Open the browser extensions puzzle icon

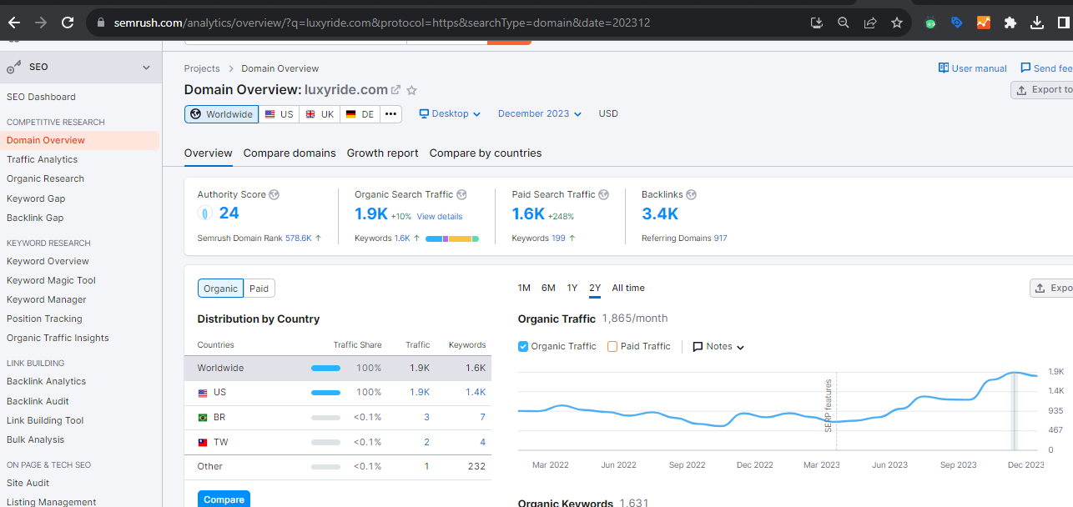point(1010,23)
